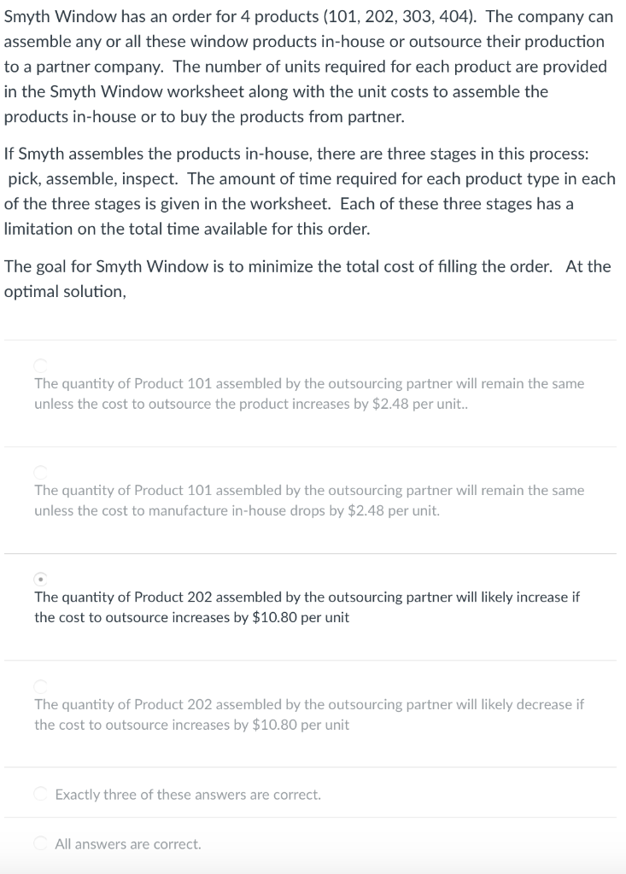Select the Product 202 decrease answer radio button

(x=39, y=685)
